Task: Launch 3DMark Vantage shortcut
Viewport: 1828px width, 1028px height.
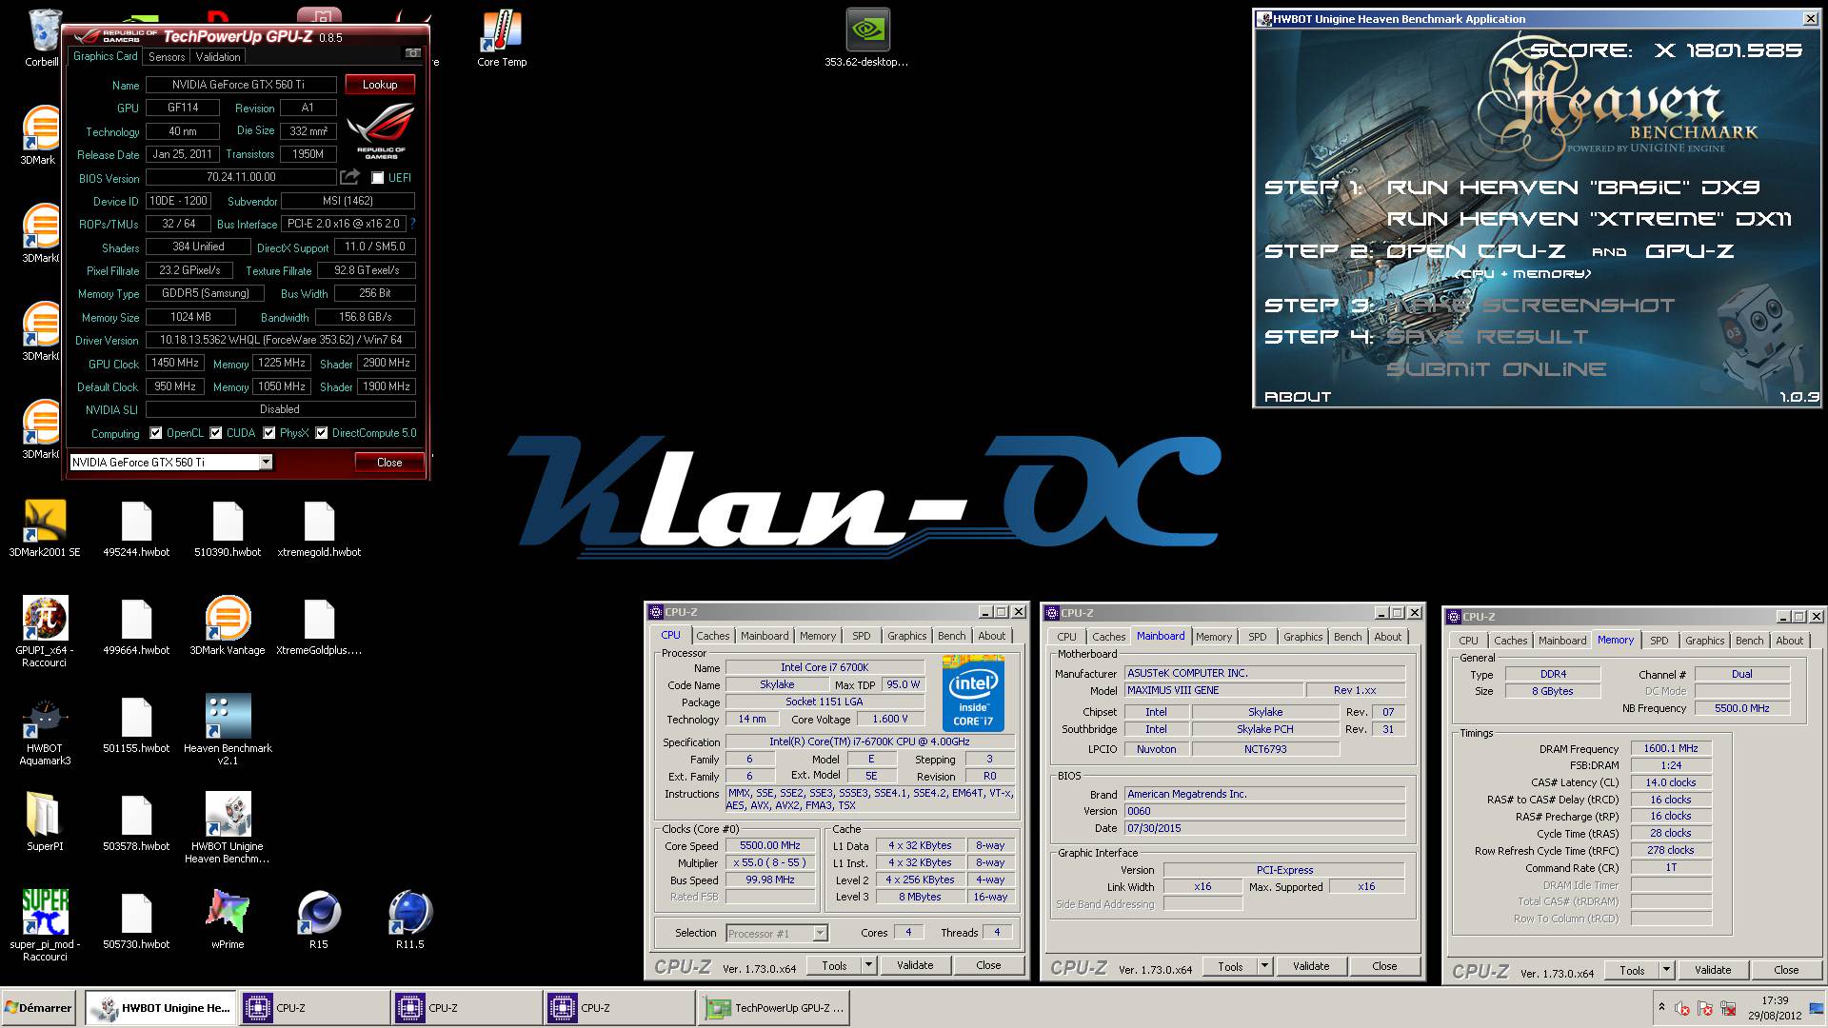Action: tap(228, 626)
